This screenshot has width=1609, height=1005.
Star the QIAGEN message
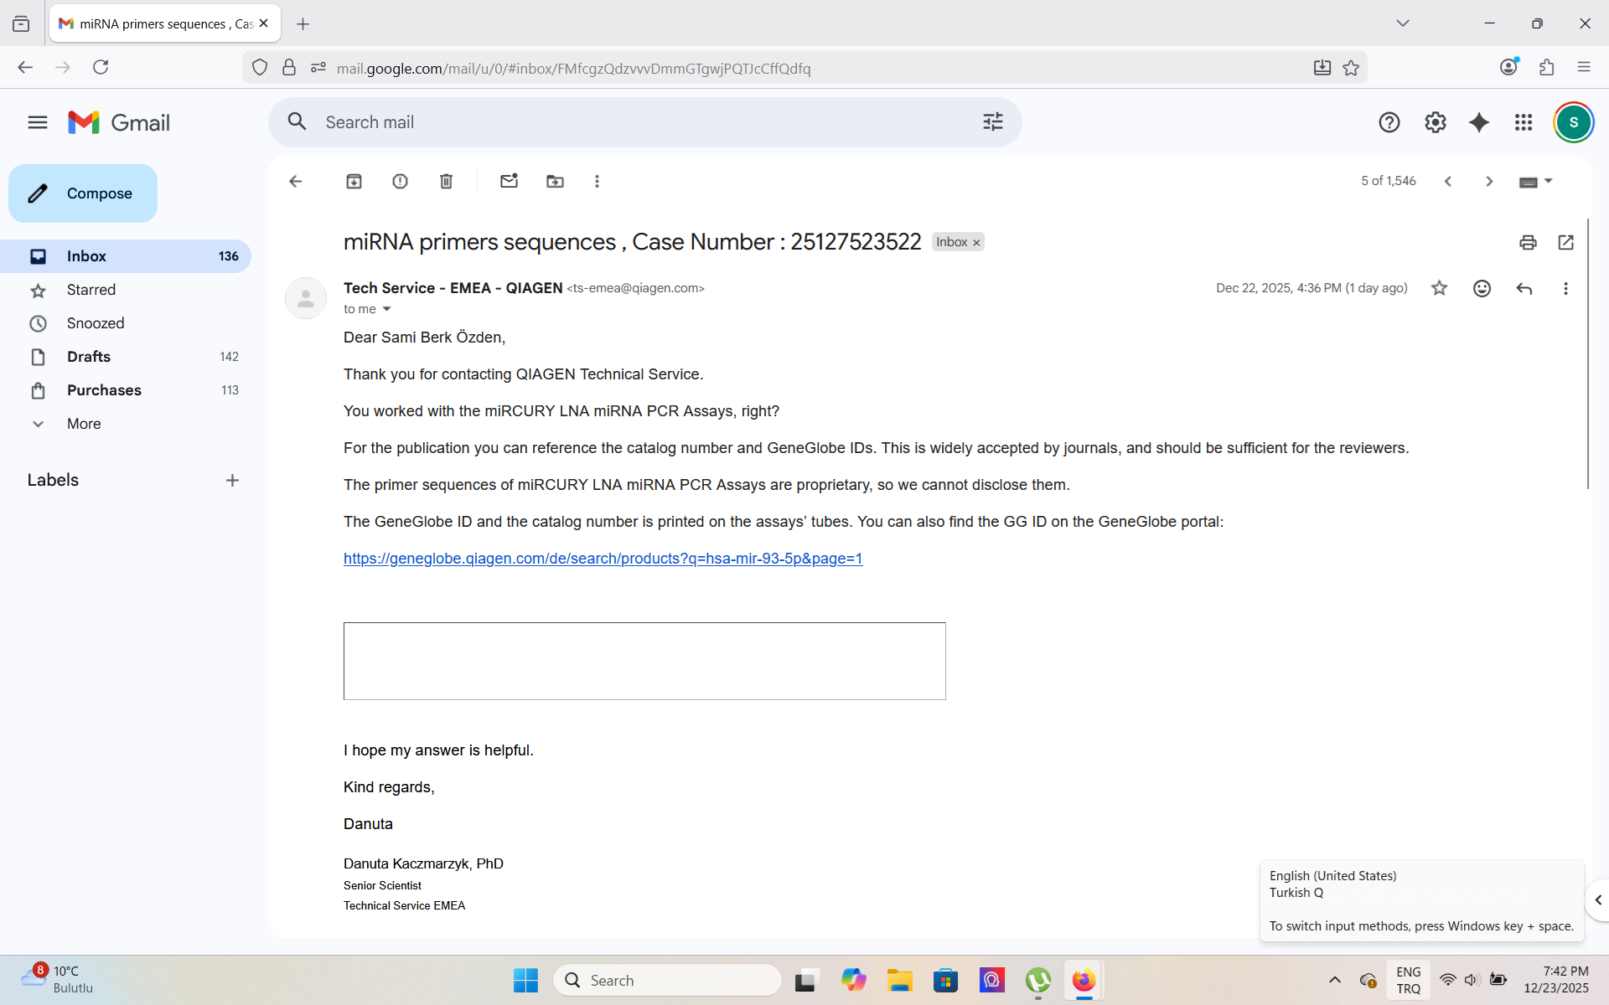[x=1439, y=288]
